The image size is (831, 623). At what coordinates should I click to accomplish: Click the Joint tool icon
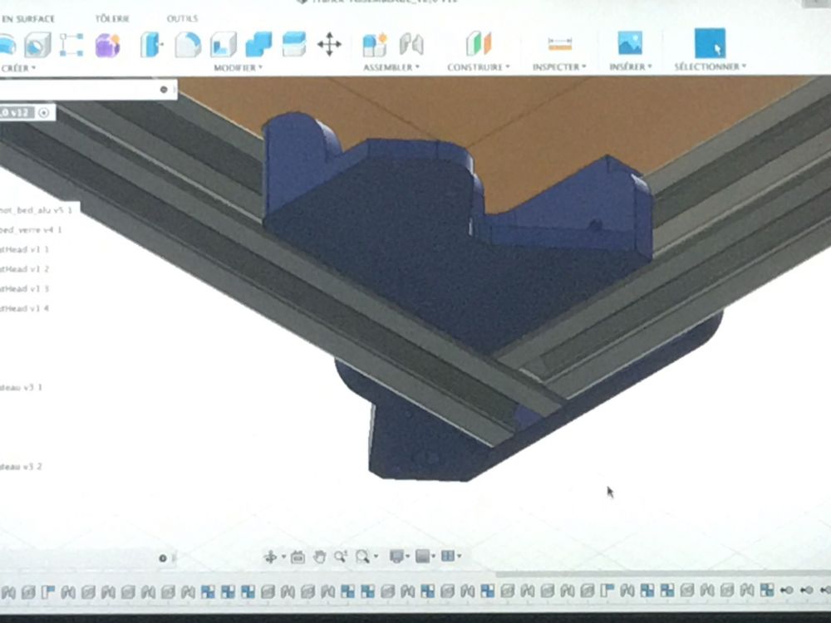point(411,45)
